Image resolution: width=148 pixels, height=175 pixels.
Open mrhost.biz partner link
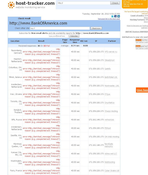point(109,120)
